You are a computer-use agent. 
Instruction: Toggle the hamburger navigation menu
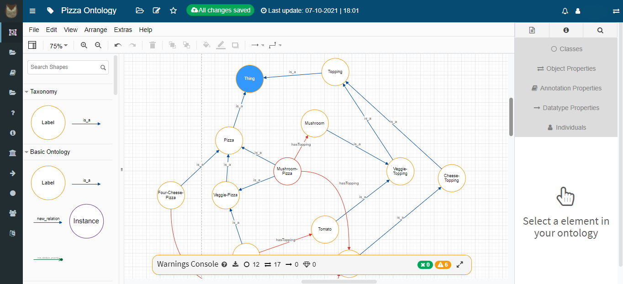pyautogui.click(x=32, y=11)
